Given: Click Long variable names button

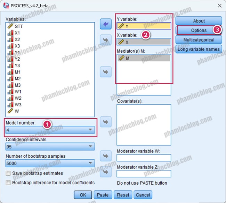Looking at the screenshot, I should click(x=199, y=49).
